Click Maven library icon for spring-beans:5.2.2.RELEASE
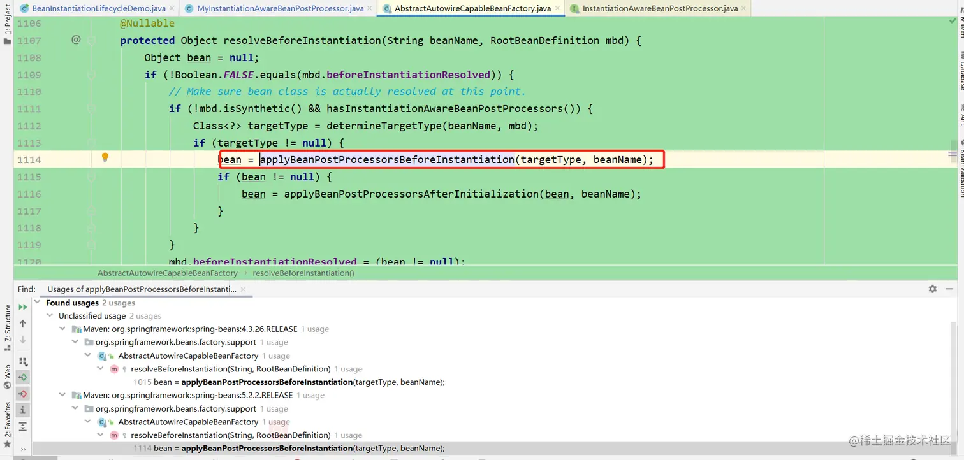This screenshot has width=964, height=460. [77, 396]
